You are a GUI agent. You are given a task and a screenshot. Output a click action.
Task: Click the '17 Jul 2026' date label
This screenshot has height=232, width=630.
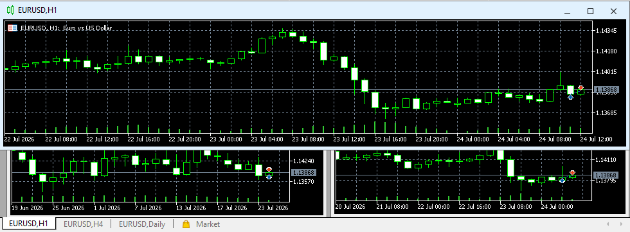232,208
